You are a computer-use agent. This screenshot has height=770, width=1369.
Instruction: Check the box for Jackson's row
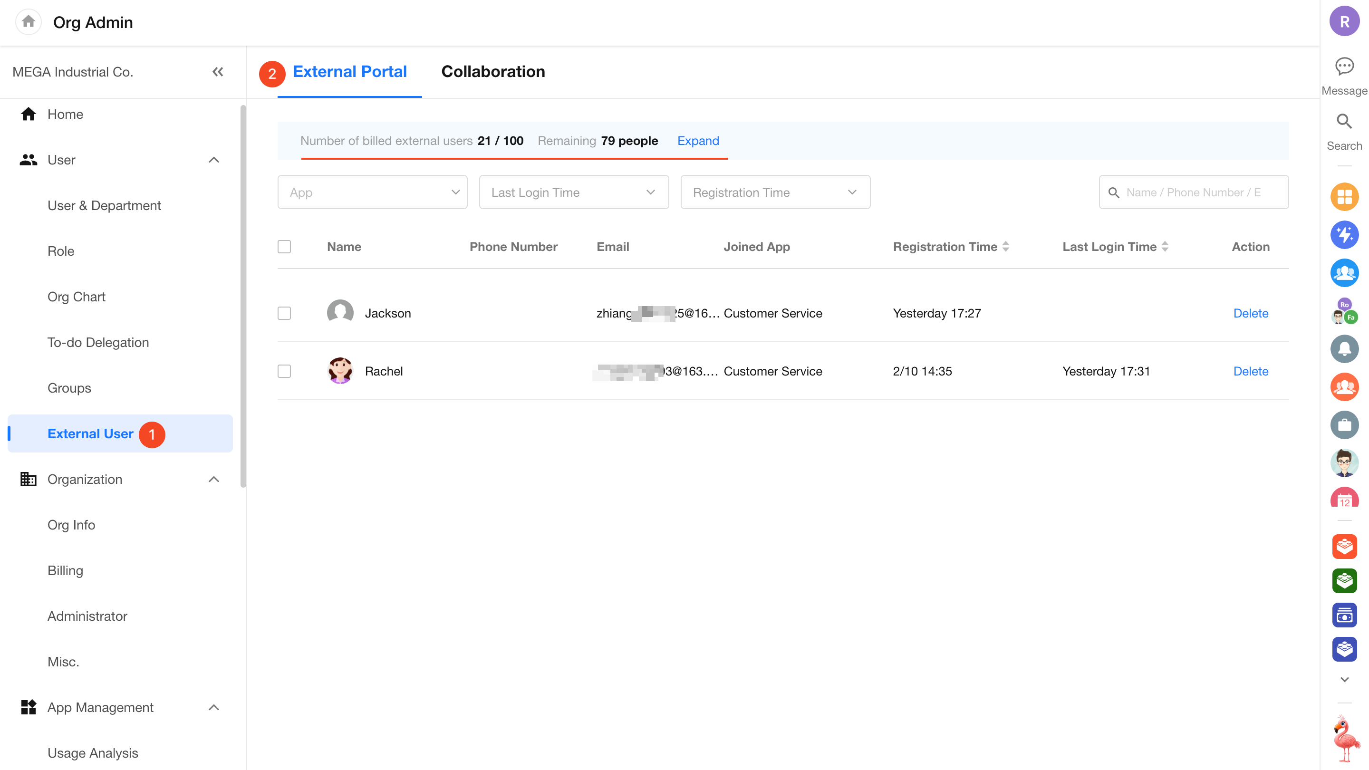pyautogui.click(x=284, y=313)
